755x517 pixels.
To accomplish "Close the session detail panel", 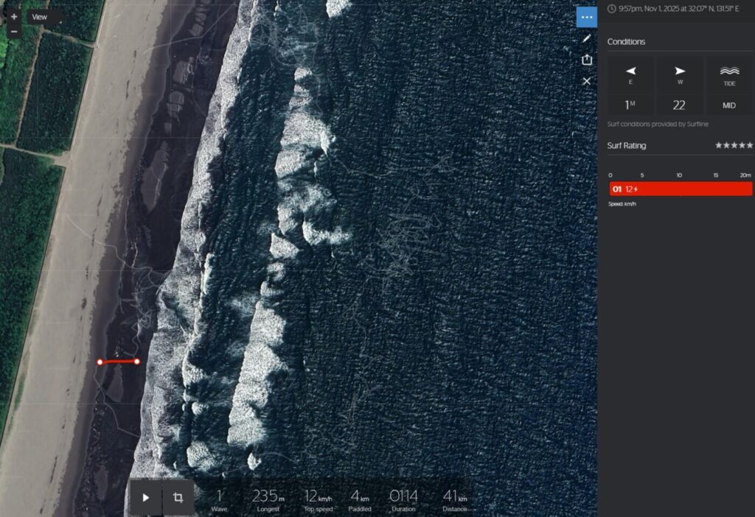I will [586, 81].
